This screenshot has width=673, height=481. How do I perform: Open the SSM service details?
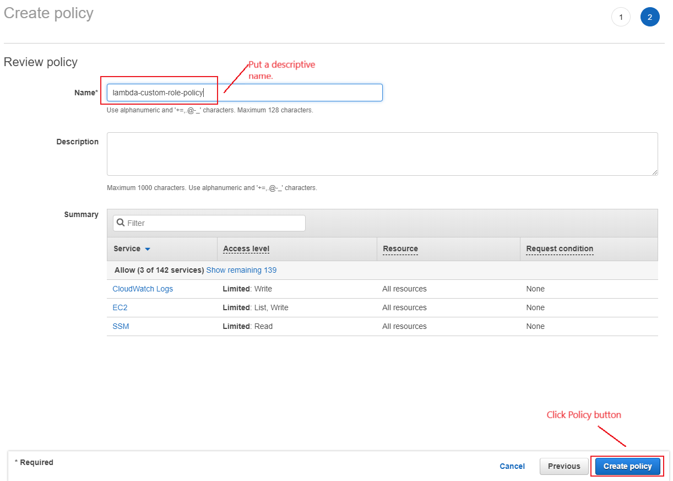(120, 326)
